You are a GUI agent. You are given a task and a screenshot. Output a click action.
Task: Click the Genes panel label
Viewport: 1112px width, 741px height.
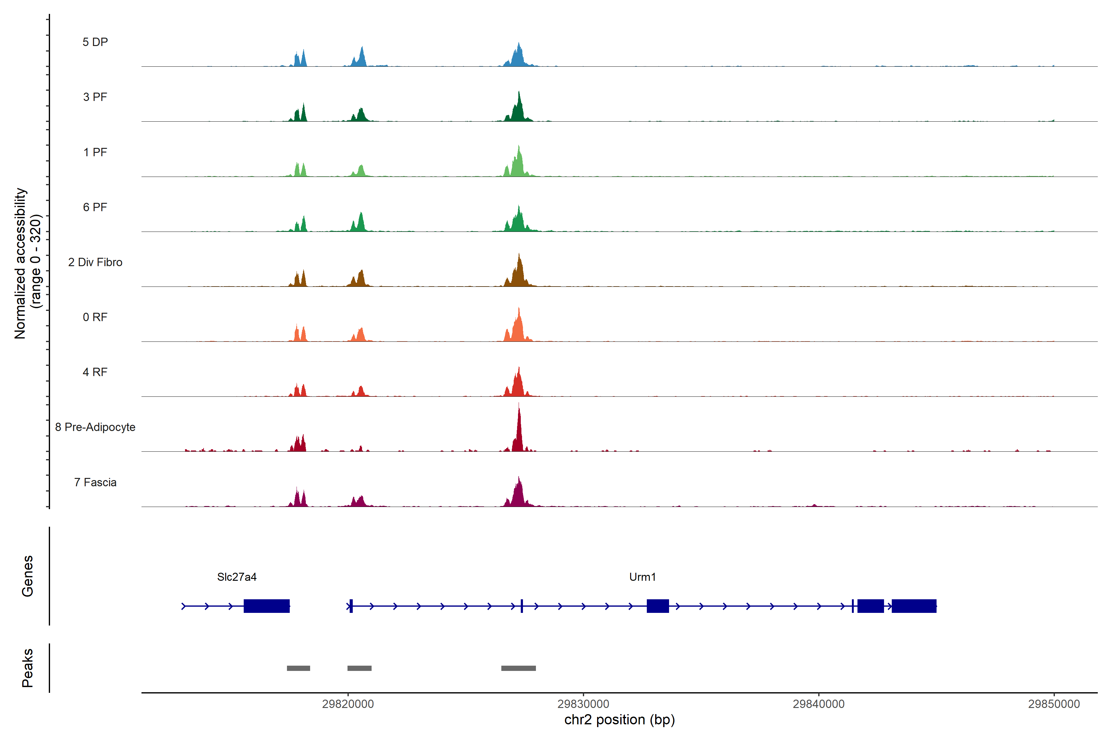click(x=27, y=576)
